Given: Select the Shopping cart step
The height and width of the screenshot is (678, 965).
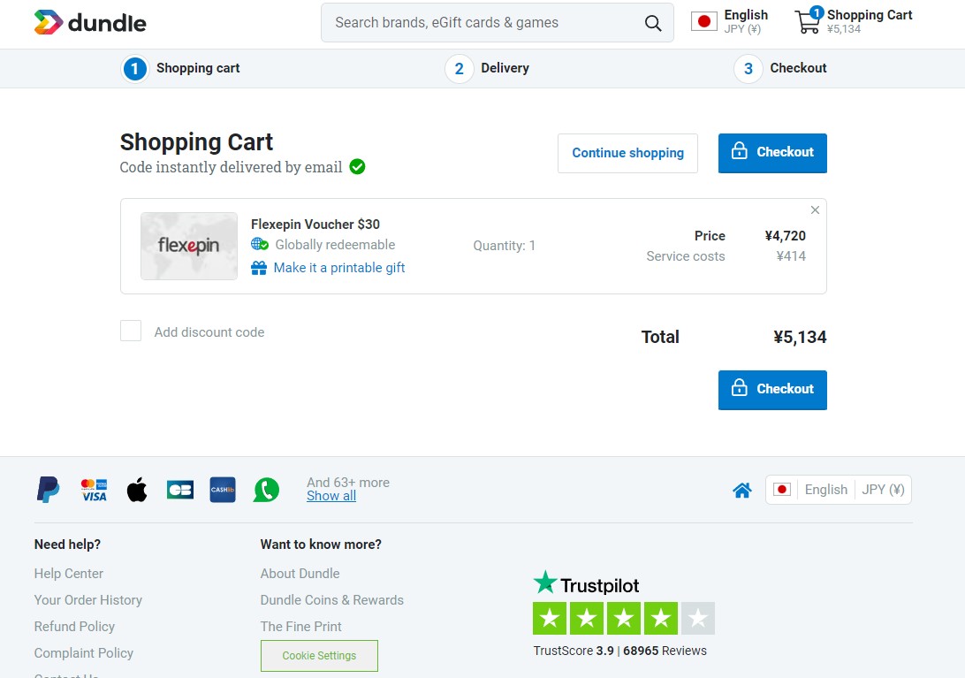Looking at the screenshot, I should click(181, 68).
